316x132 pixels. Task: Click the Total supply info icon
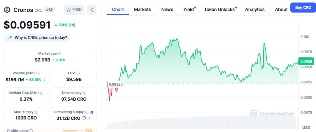coord(85,93)
